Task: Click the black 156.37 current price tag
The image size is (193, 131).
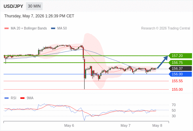Action: tap(180, 68)
